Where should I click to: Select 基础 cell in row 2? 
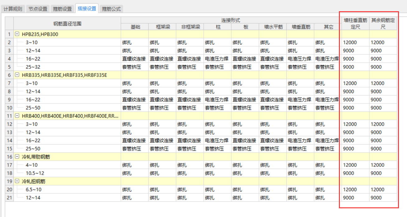134,42
